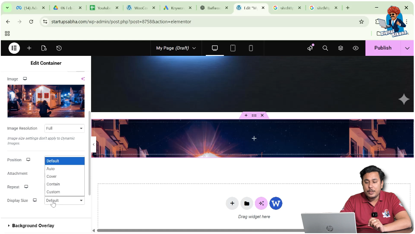Click the background image thumbnail
The height and width of the screenshot is (234, 415).
click(46, 101)
